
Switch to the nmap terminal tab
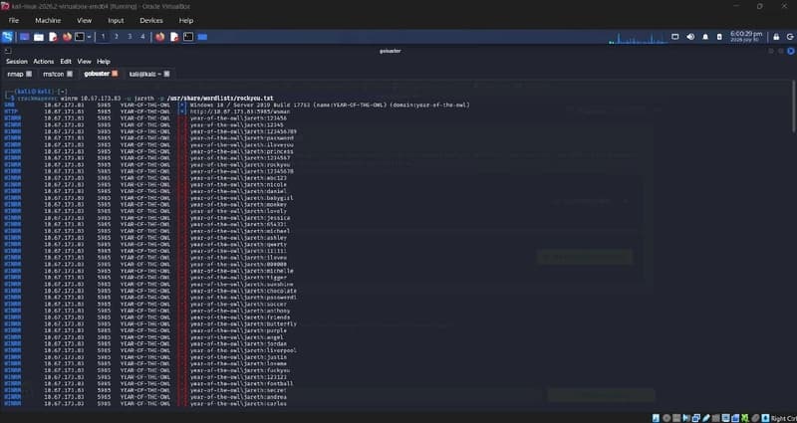19,74
